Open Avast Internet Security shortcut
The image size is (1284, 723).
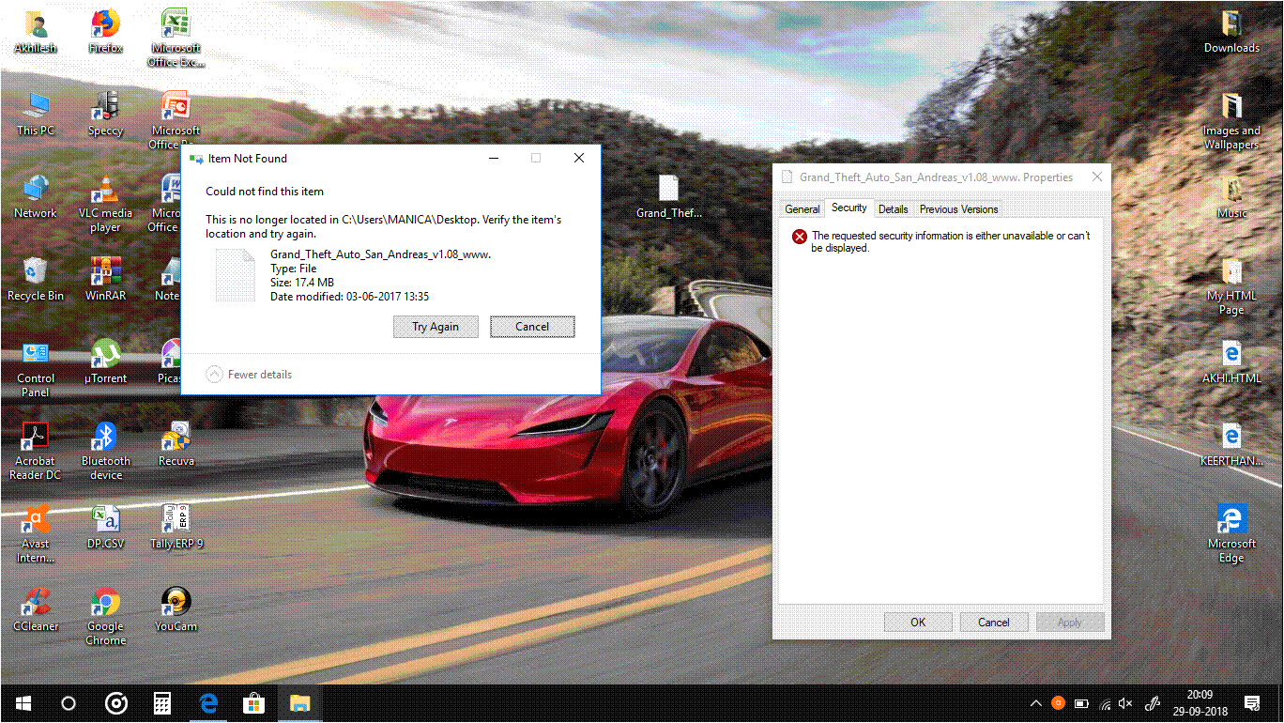[36, 534]
